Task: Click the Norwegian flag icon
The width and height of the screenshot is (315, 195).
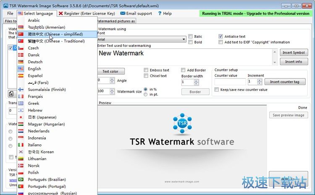Action: tap(21, 166)
